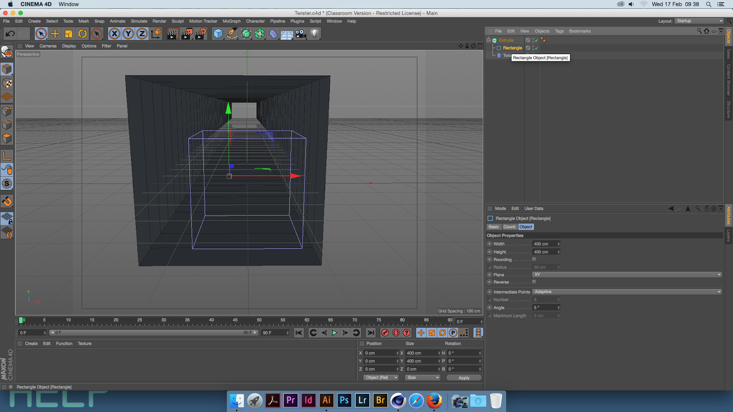Toggle the Extrude object's green enable checkmark
Image resolution: width=733 pixels, height=412 pixels.
point(536,40)
